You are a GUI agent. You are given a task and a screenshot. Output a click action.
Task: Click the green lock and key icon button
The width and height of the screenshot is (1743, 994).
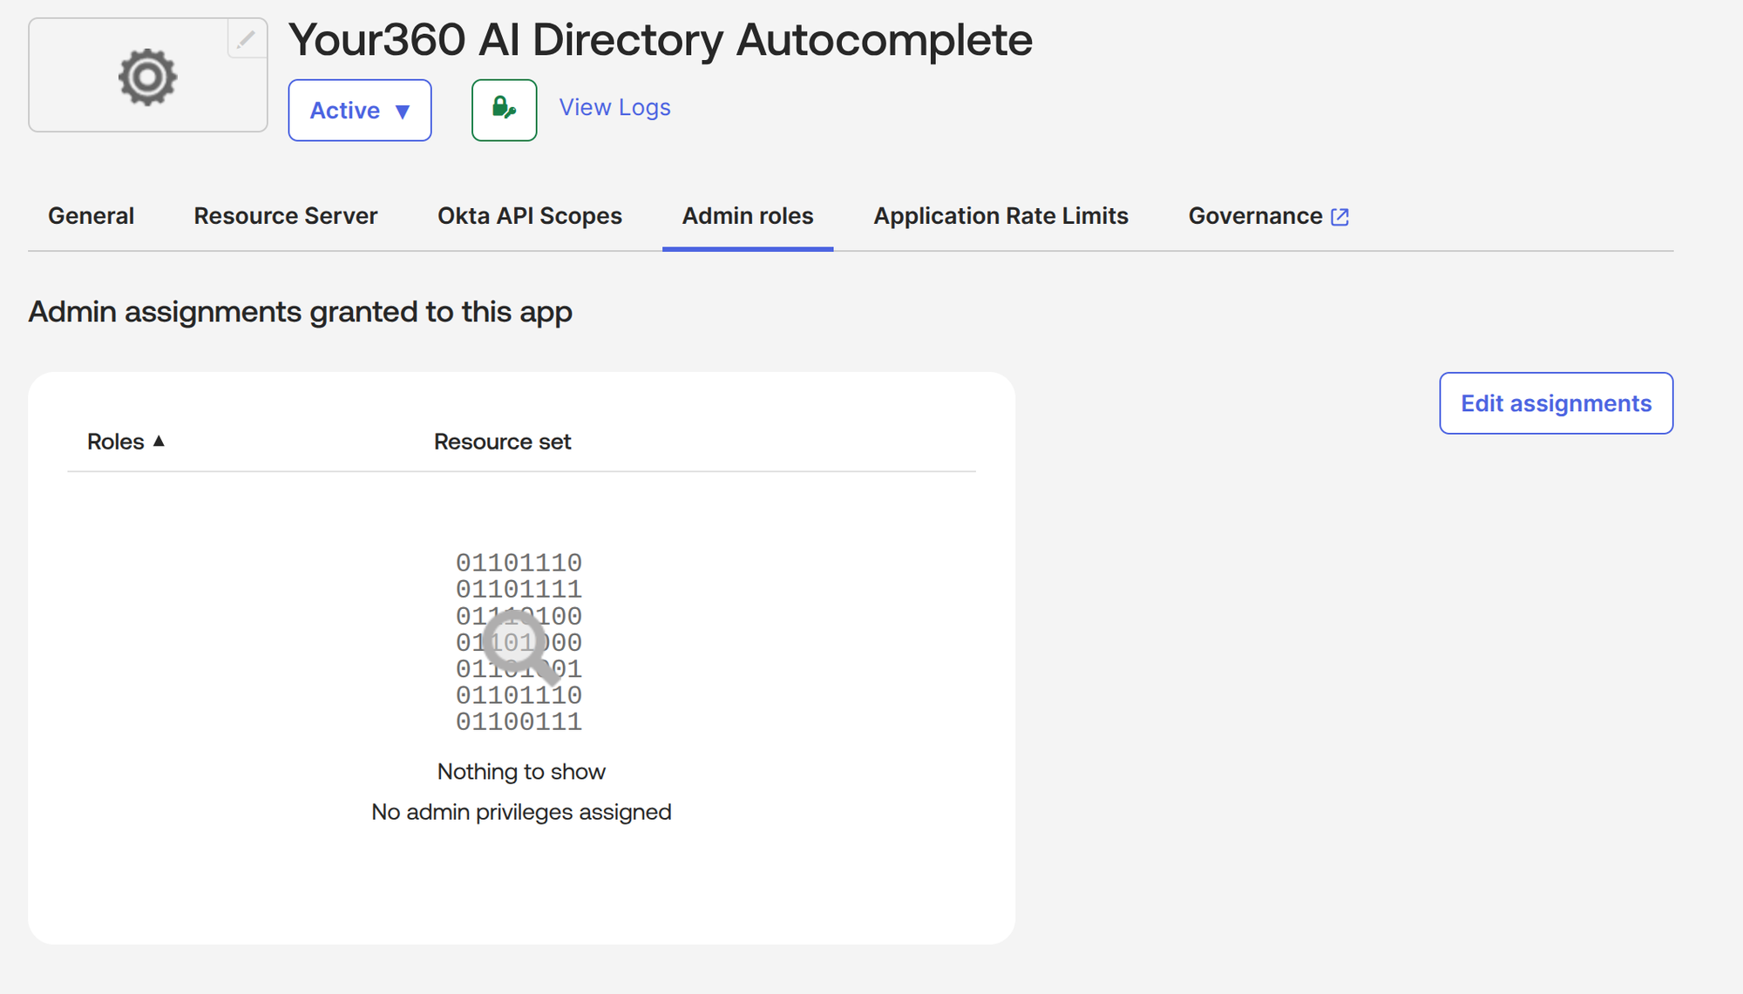(x=504, y=110)
